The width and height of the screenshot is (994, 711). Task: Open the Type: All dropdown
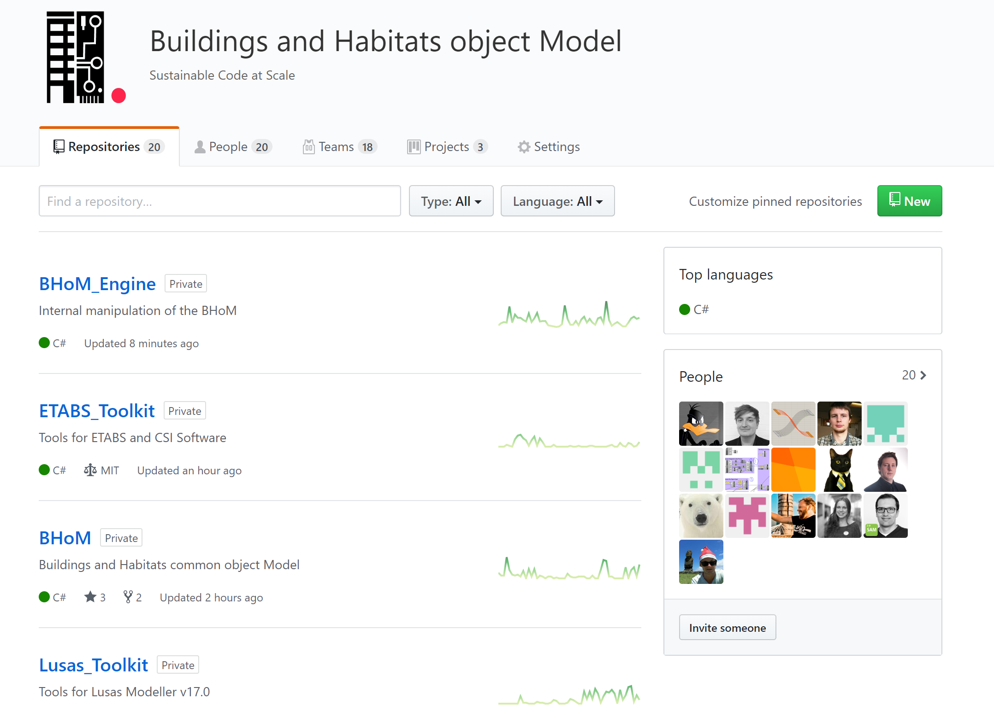pos(451,201)
